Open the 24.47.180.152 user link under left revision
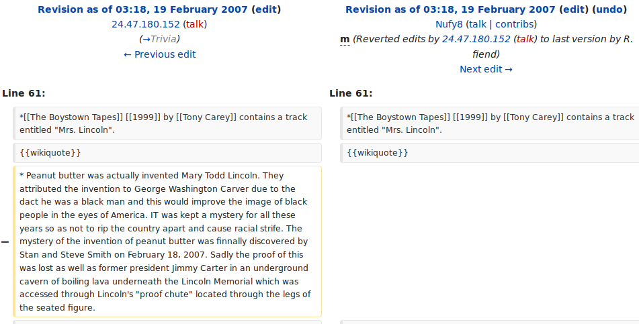This screenshot has height=324, width=639. pyautogui.click(x=146, y=24)
